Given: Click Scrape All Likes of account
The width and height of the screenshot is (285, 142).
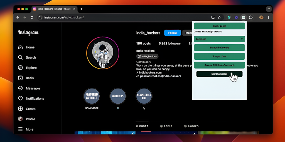Looking at the screenshot, I should (219, 65).
